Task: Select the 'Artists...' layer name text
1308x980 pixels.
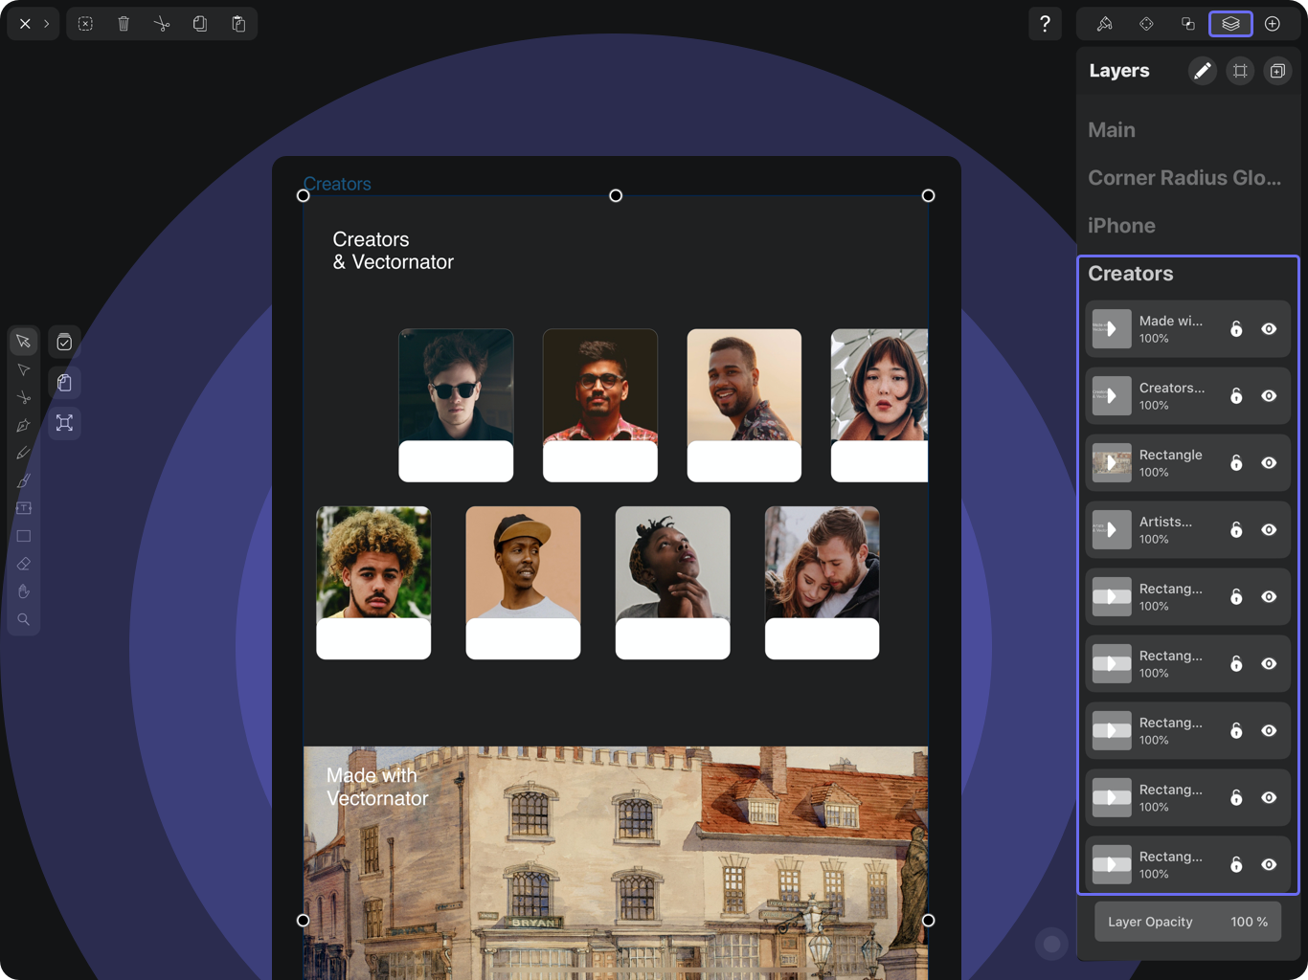Action: click(1165, 522)
